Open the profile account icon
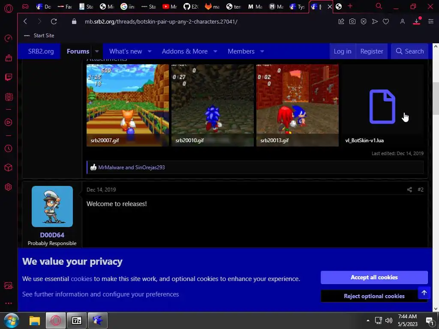The image size is (439, 329). (402, 21)
